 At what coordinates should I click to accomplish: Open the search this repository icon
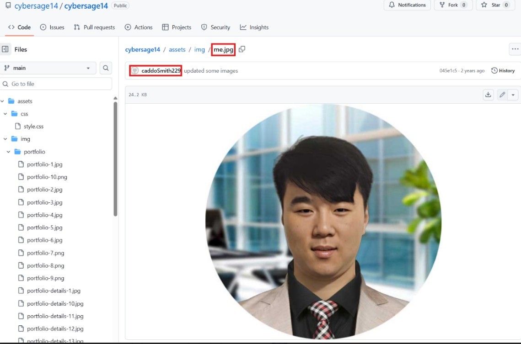105,68
